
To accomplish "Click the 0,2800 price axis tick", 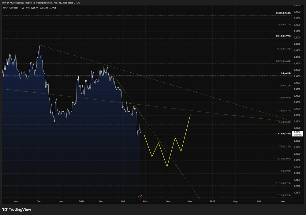I will click(x=297, y=180).
